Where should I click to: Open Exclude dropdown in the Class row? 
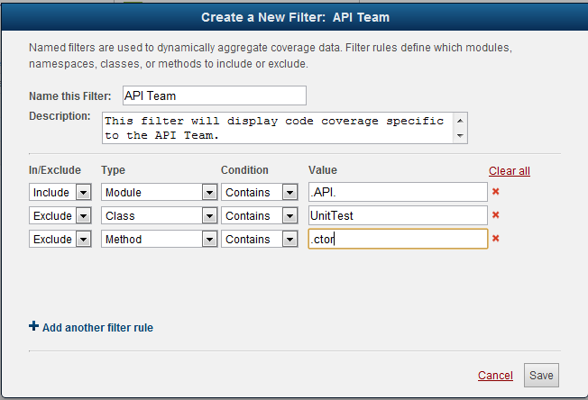point(60,215)
